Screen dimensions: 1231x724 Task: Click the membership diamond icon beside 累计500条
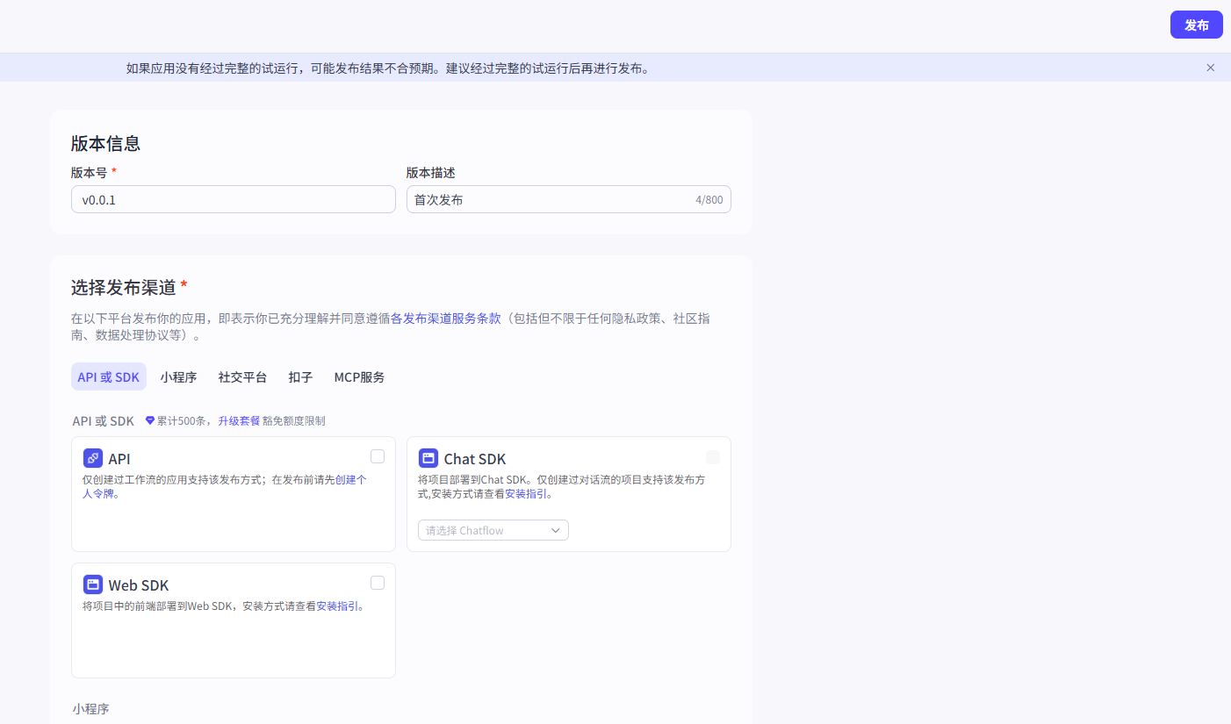149,420
